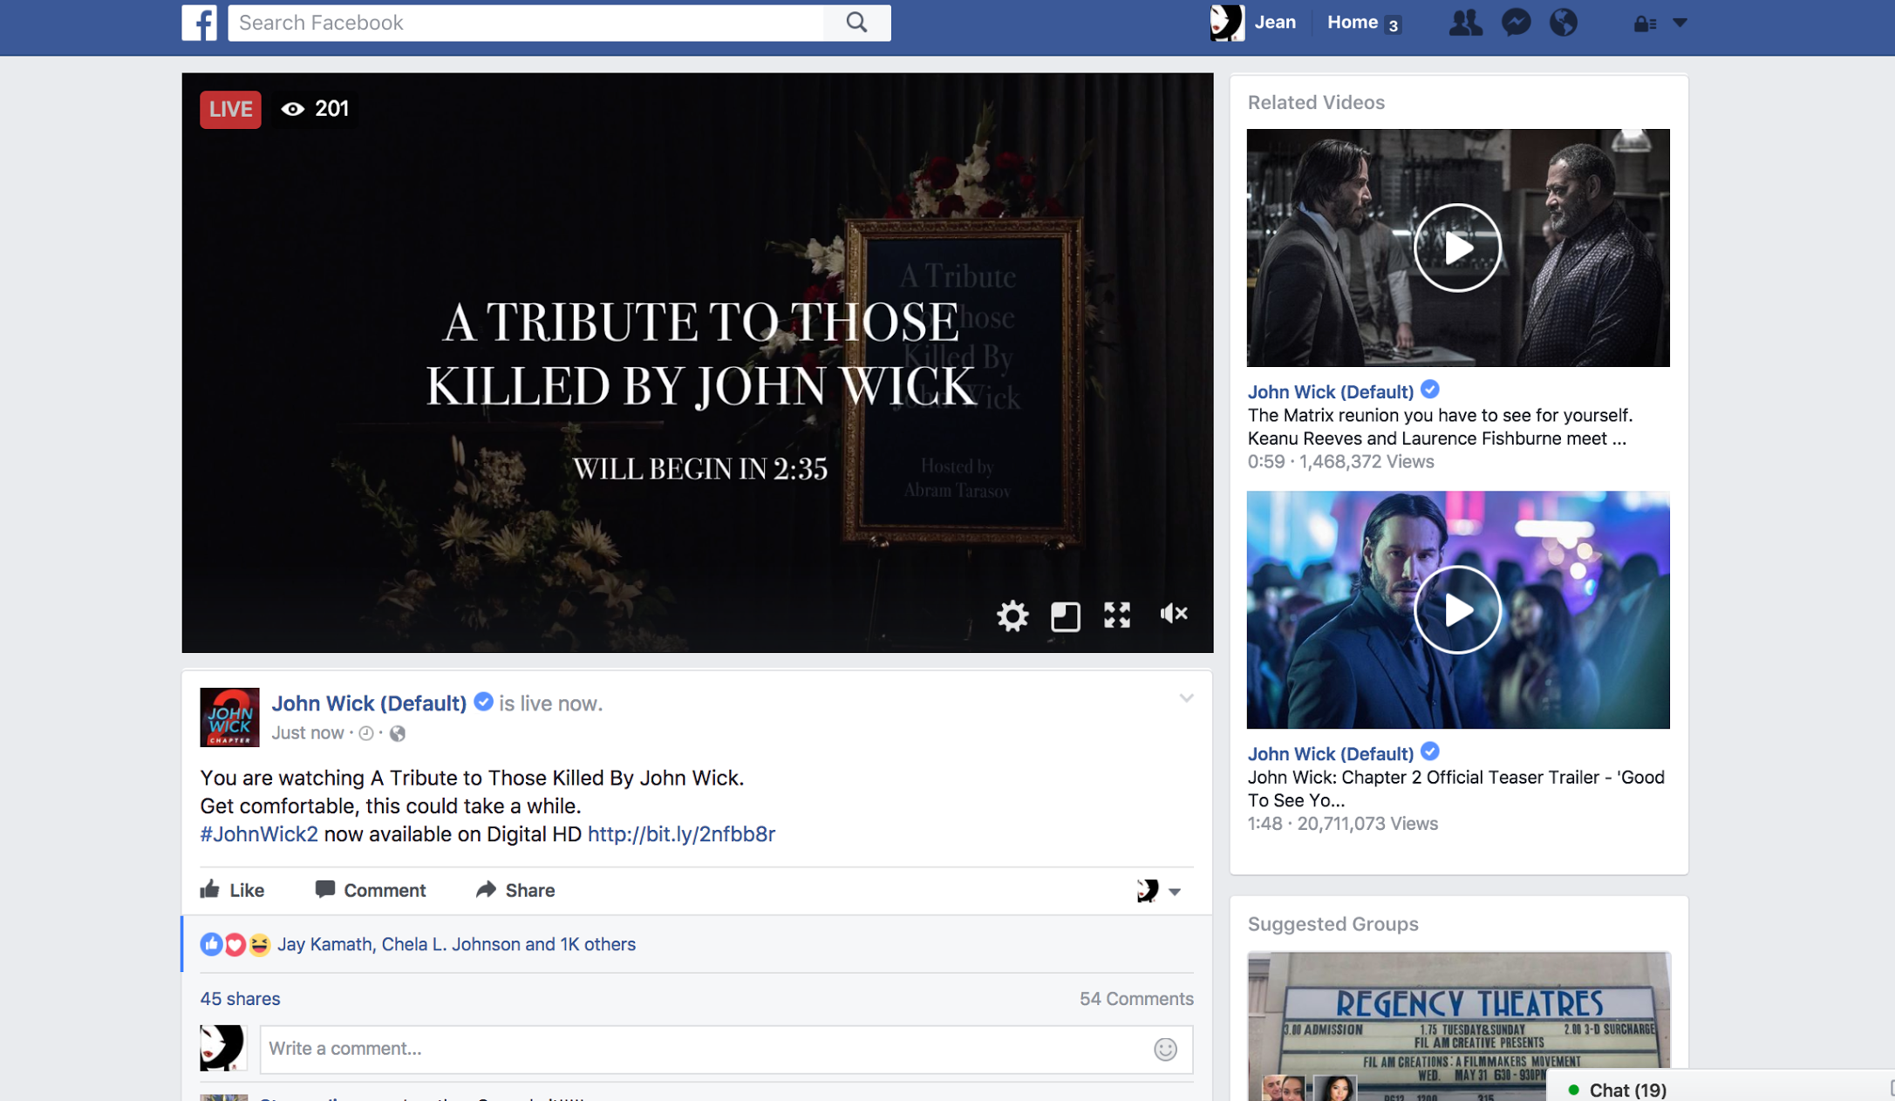Click the '1:48 · 20,711,073 Views' text

tap(1342, 824)
